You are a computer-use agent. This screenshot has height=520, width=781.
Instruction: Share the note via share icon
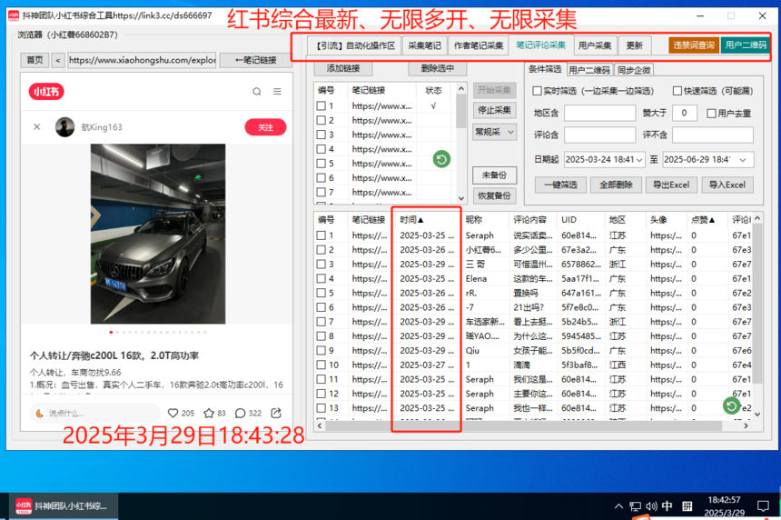pos(276,413)
